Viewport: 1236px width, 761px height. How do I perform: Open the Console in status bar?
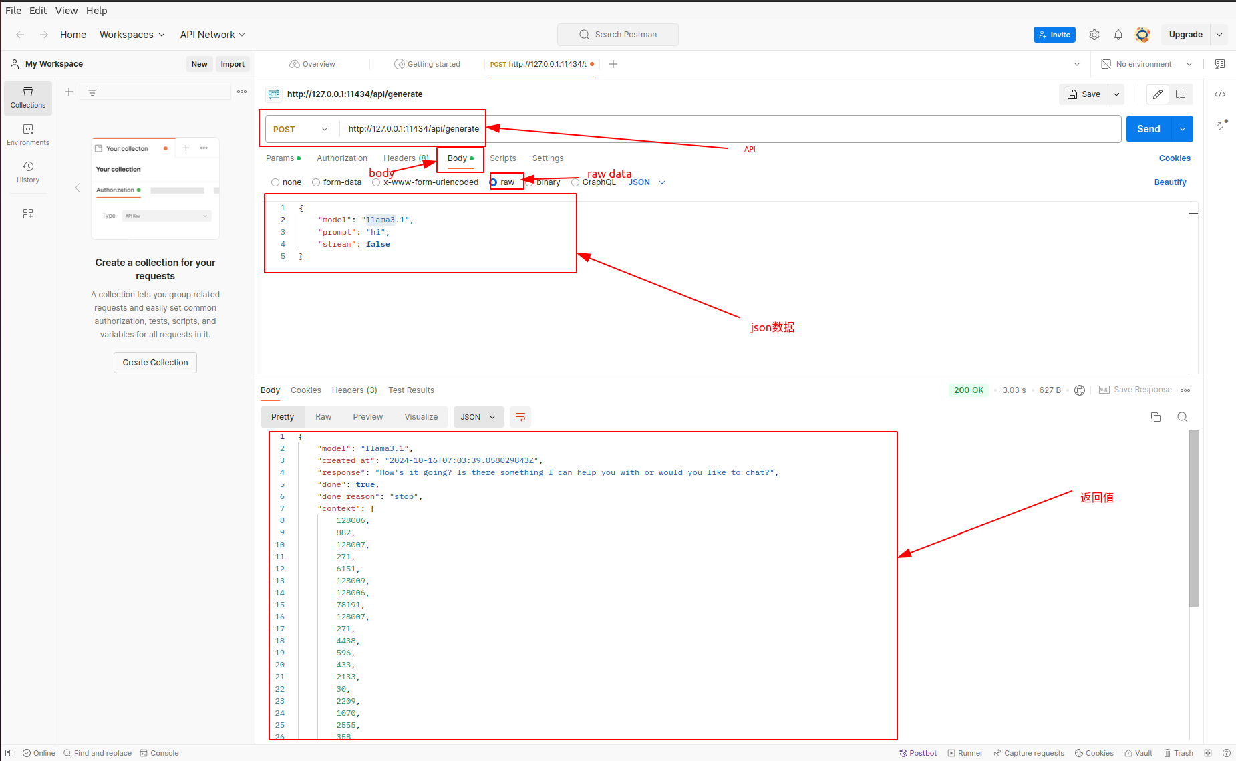coord(160,753)
